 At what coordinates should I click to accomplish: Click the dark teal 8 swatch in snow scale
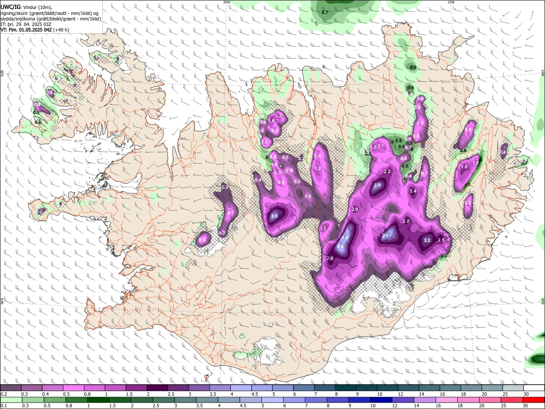(x=346, y=388)
